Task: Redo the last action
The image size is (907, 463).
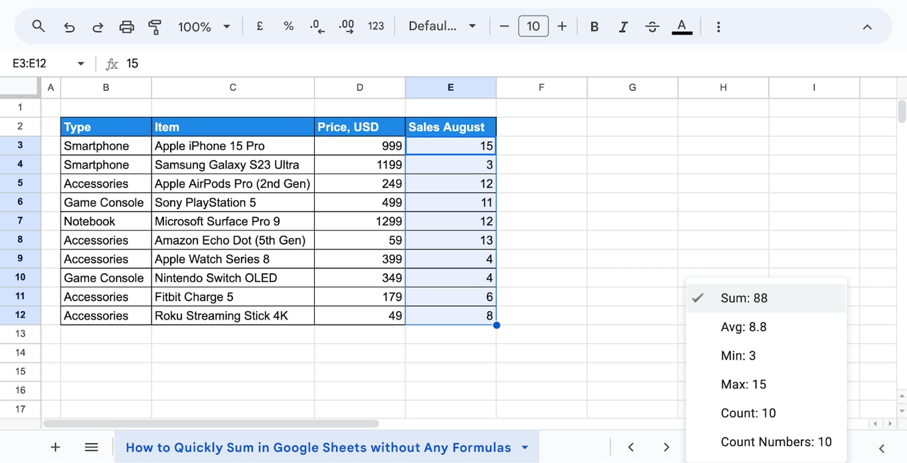Action: [x=98, y=27]
